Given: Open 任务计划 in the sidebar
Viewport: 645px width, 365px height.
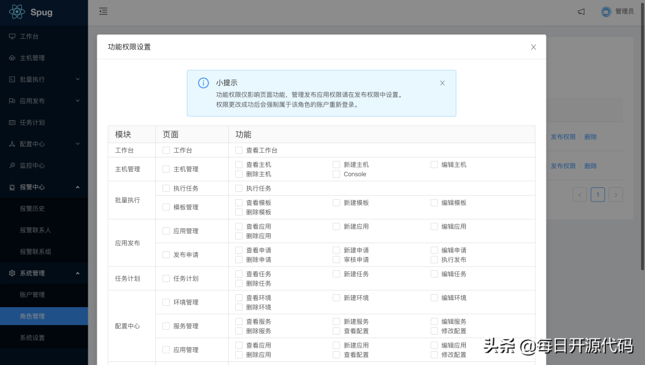Looking at the screenshot, I should coord(32,122).
